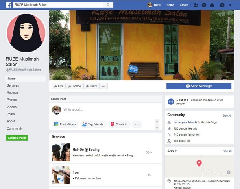The width and height of the screenshot is (240, 189).
Task: Click the Write a post field
Action: pyautogui.click(x=110, y=109)
